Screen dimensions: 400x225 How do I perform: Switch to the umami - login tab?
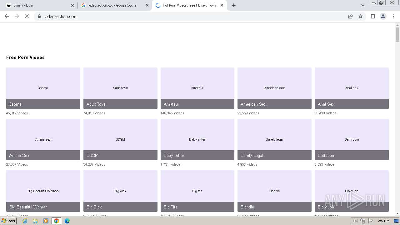[x=40, y=5]
